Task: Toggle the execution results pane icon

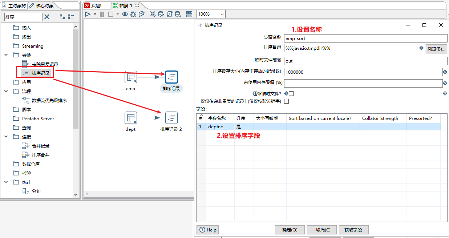Action: (x=189, y=14)
